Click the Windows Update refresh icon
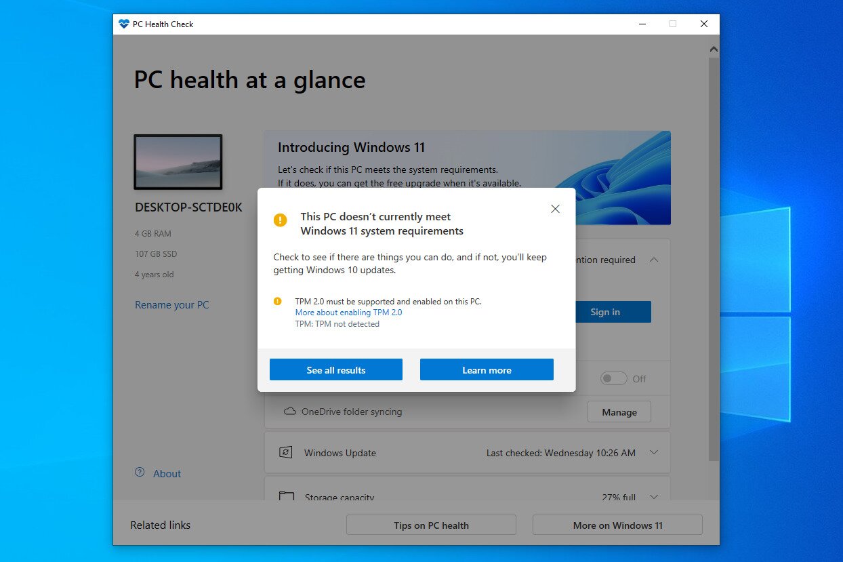Image resolution: width=843 pixels, height=562 pixels. point(286,452)
